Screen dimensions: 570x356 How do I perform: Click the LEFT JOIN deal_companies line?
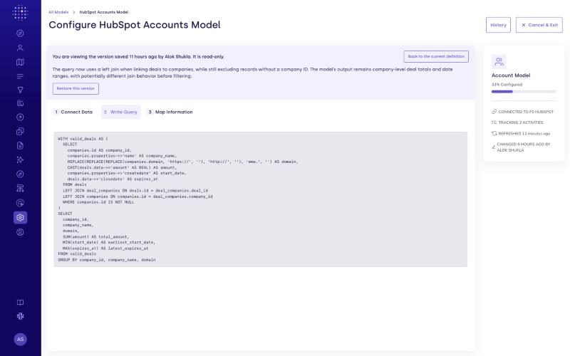click(135, 190)
